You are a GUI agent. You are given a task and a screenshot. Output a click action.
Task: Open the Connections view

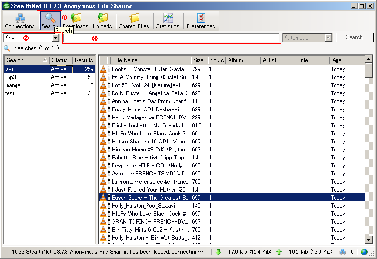[20, 21]
